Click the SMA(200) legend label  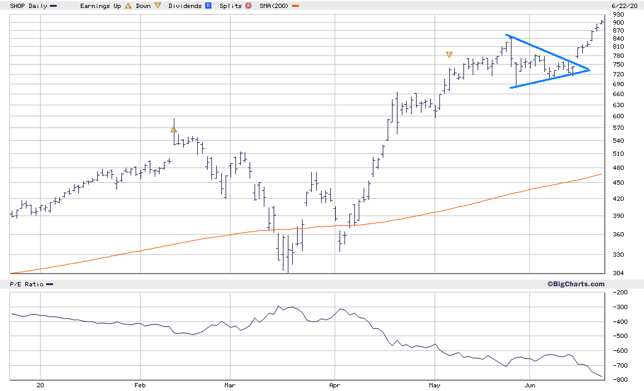point(274,6)
